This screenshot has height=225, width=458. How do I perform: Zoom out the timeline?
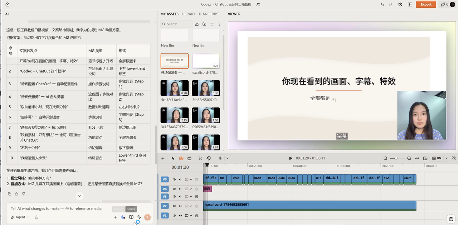385,158
